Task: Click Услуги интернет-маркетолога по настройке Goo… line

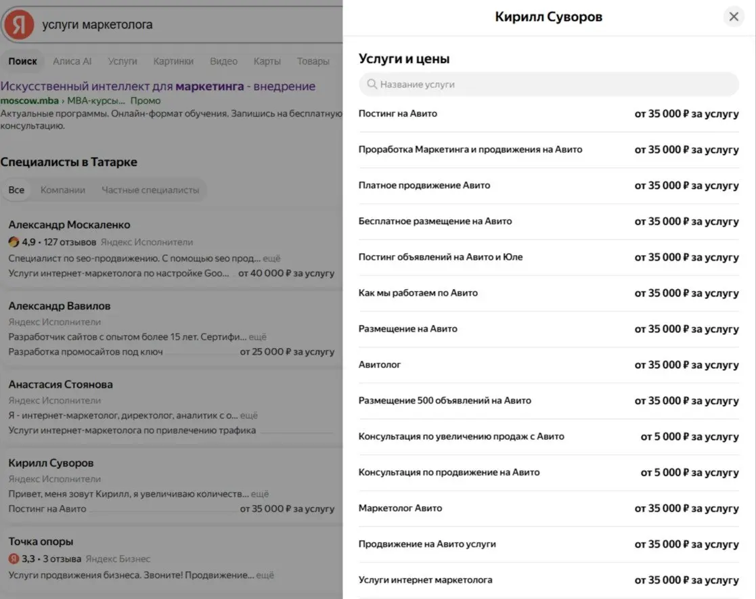Action: pyautogui.click(x=118, y=273)
